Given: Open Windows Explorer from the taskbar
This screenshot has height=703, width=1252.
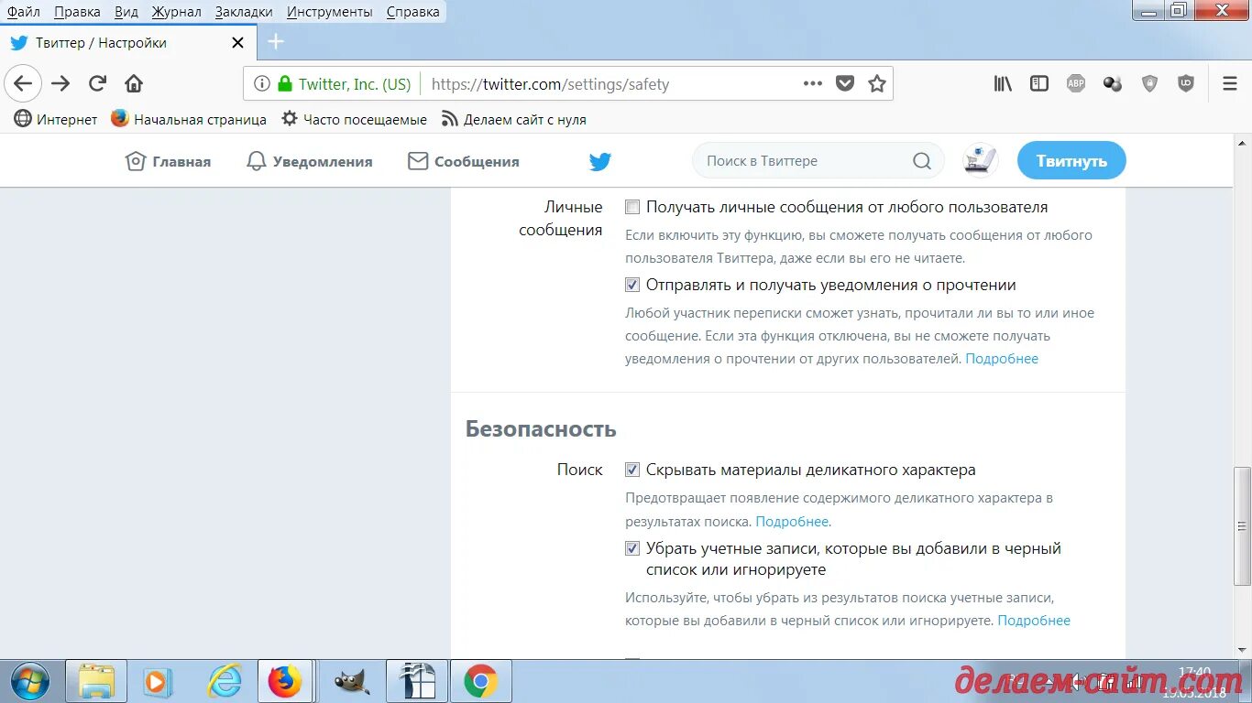Looking at the screenshot, I should pos(96,681).
